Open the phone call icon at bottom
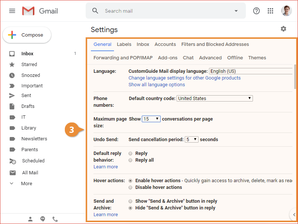Viewport: 298px width, 224px height. pos(55,219)
